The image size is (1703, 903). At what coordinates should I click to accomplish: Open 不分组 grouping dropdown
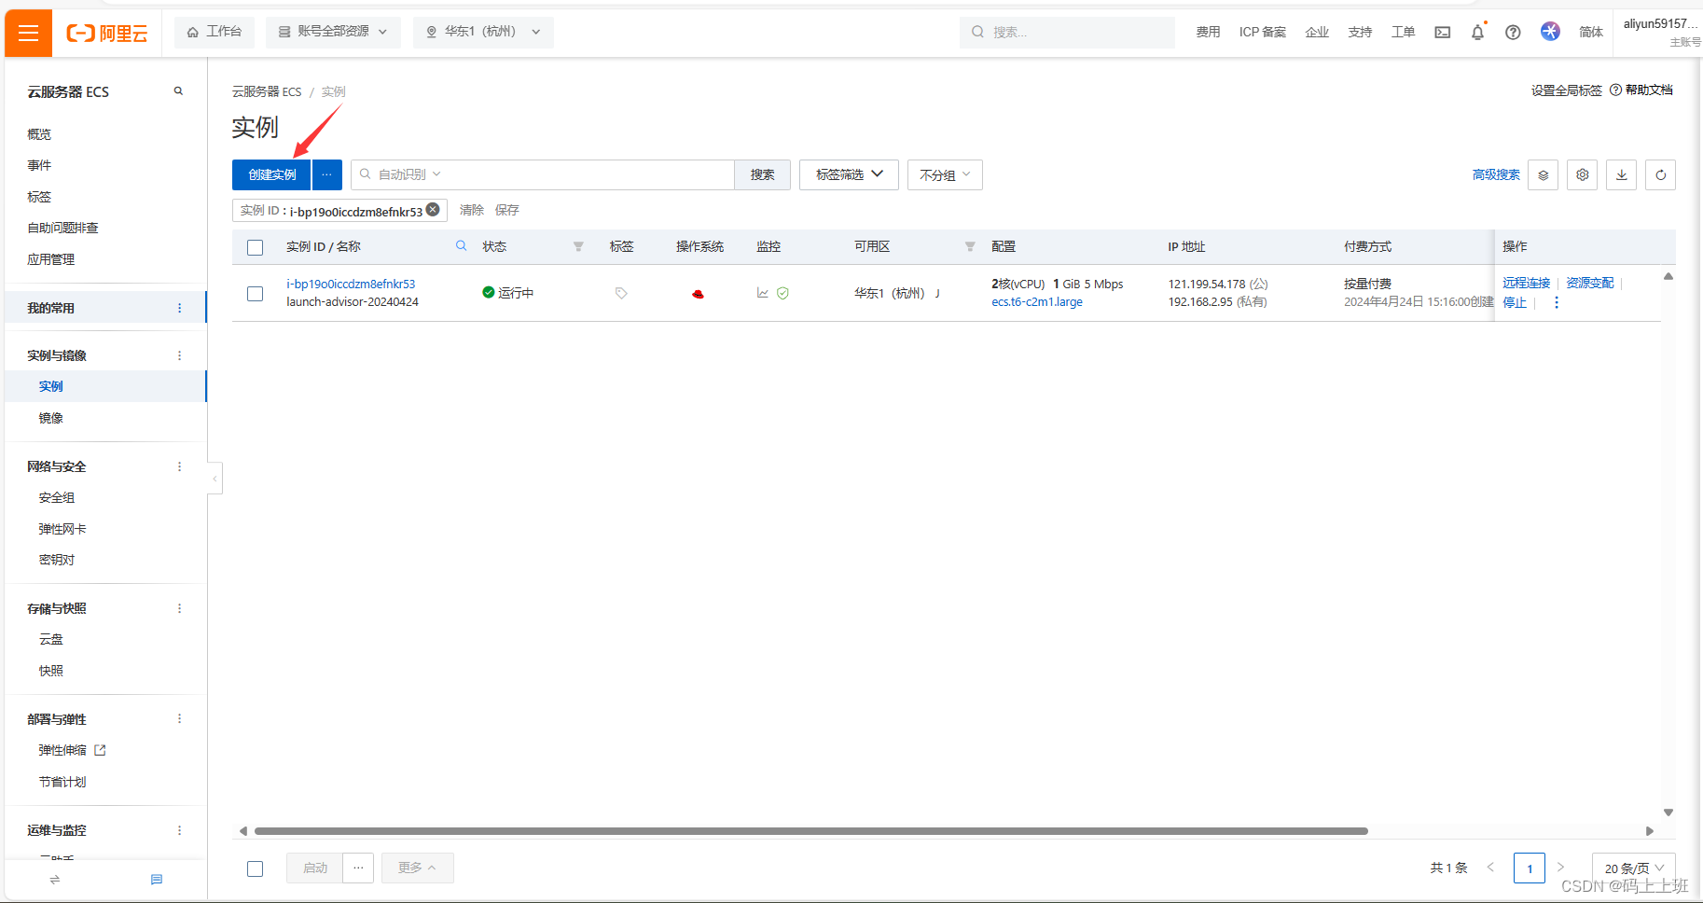(x=945, y=175)
